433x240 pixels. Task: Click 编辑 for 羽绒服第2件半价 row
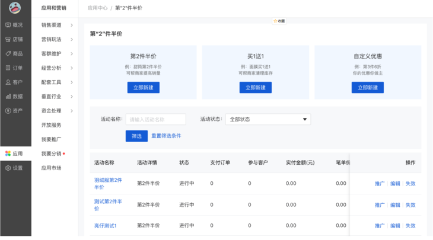[x=395, y=183]
